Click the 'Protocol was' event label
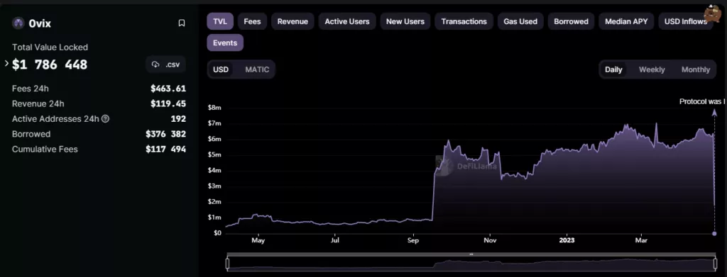This screenshot has height=277, width=727. coord(701,101)
